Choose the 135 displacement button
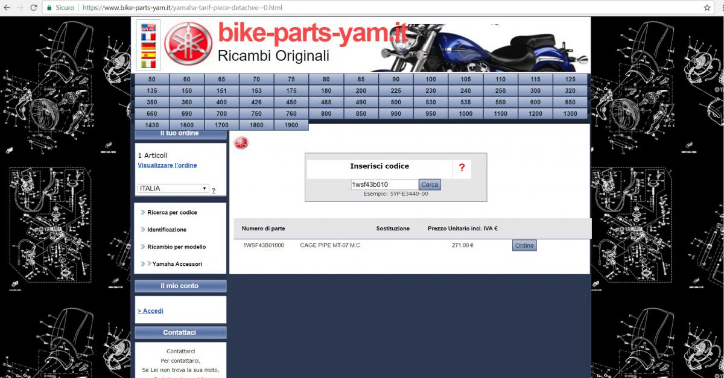This screenshot has width=724, height=378. [x=151, y=91]
